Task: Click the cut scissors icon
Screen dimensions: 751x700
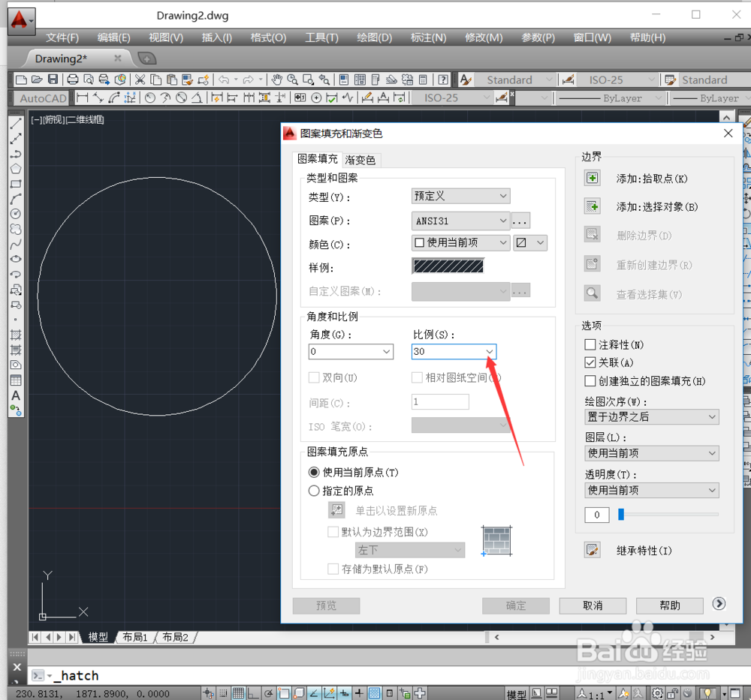Action: [x=140, y=80]
